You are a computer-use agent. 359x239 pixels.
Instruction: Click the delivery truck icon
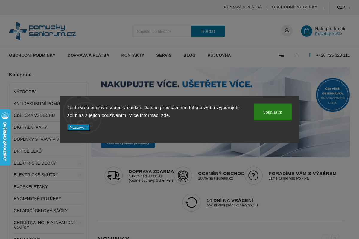pyautogui.click(x=114, y=176)
